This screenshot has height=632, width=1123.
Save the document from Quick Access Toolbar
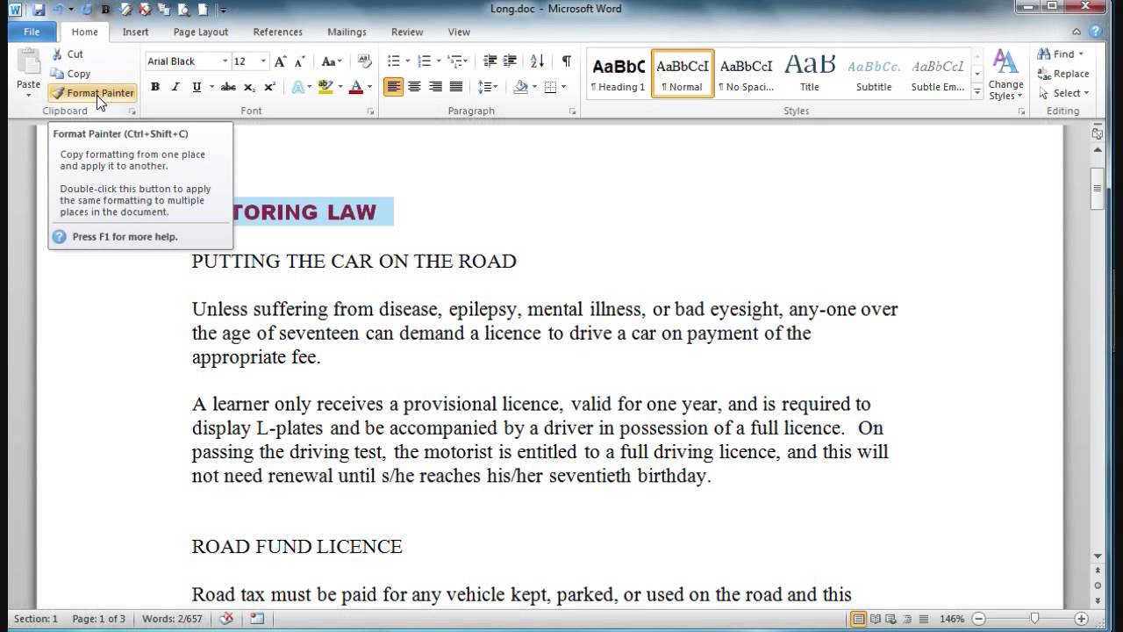39,10
